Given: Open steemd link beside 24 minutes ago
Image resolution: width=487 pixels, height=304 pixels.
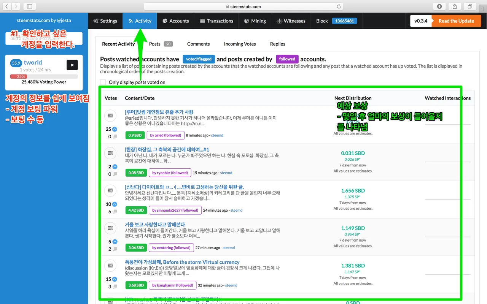Looking at the screenshot, I should (236, 210).
